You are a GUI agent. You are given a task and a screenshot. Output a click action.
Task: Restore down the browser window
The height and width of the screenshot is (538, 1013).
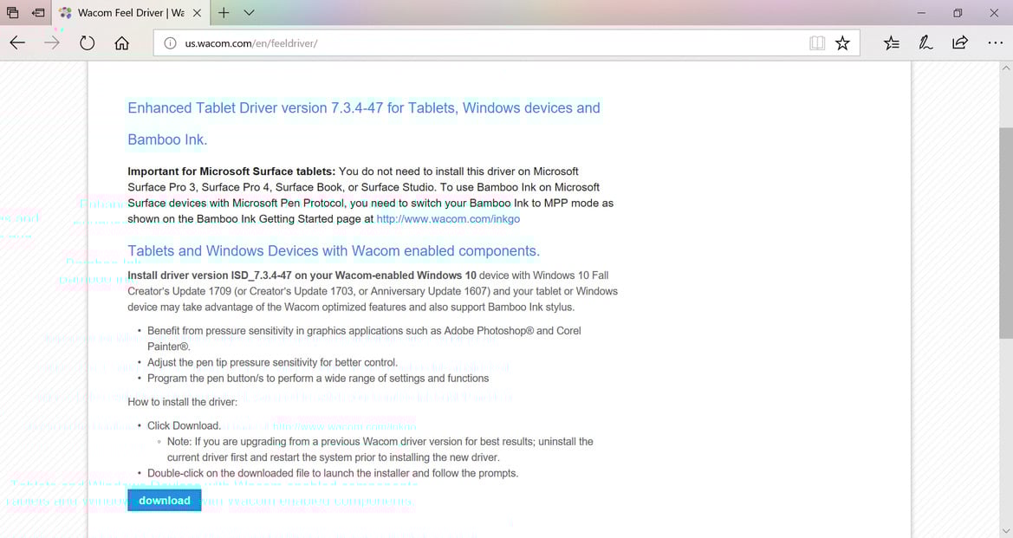point(958,12)
